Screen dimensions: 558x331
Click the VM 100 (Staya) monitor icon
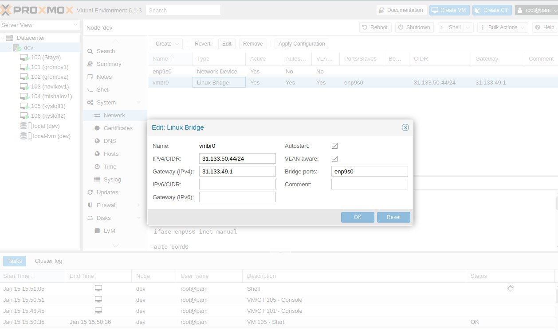(x=24, y=58)
